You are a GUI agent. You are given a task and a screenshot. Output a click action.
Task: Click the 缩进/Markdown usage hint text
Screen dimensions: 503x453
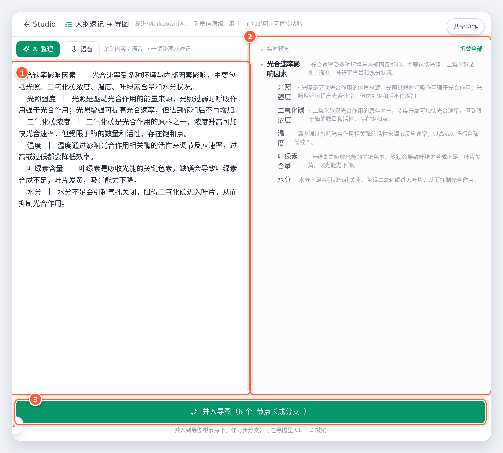218,24
